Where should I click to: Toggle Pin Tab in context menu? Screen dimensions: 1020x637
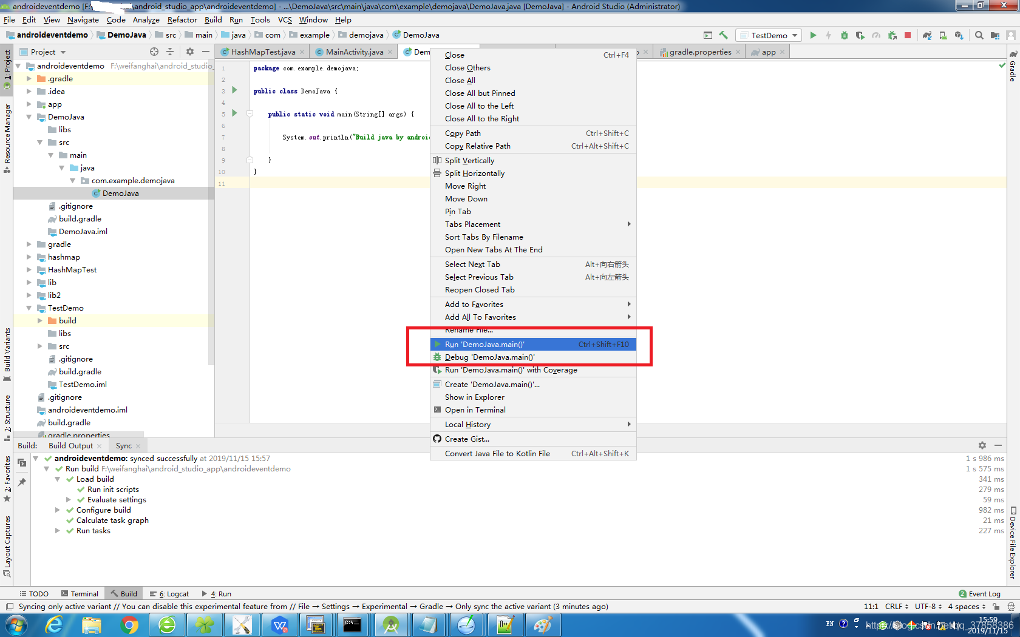pyautogui.click(x=458, y=212)
